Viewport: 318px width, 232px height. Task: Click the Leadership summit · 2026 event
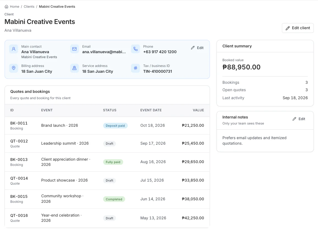coord(65,143)
